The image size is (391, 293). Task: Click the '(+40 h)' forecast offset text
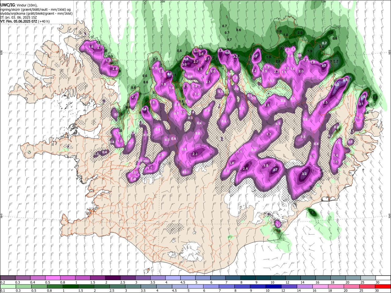pos(44,21)
